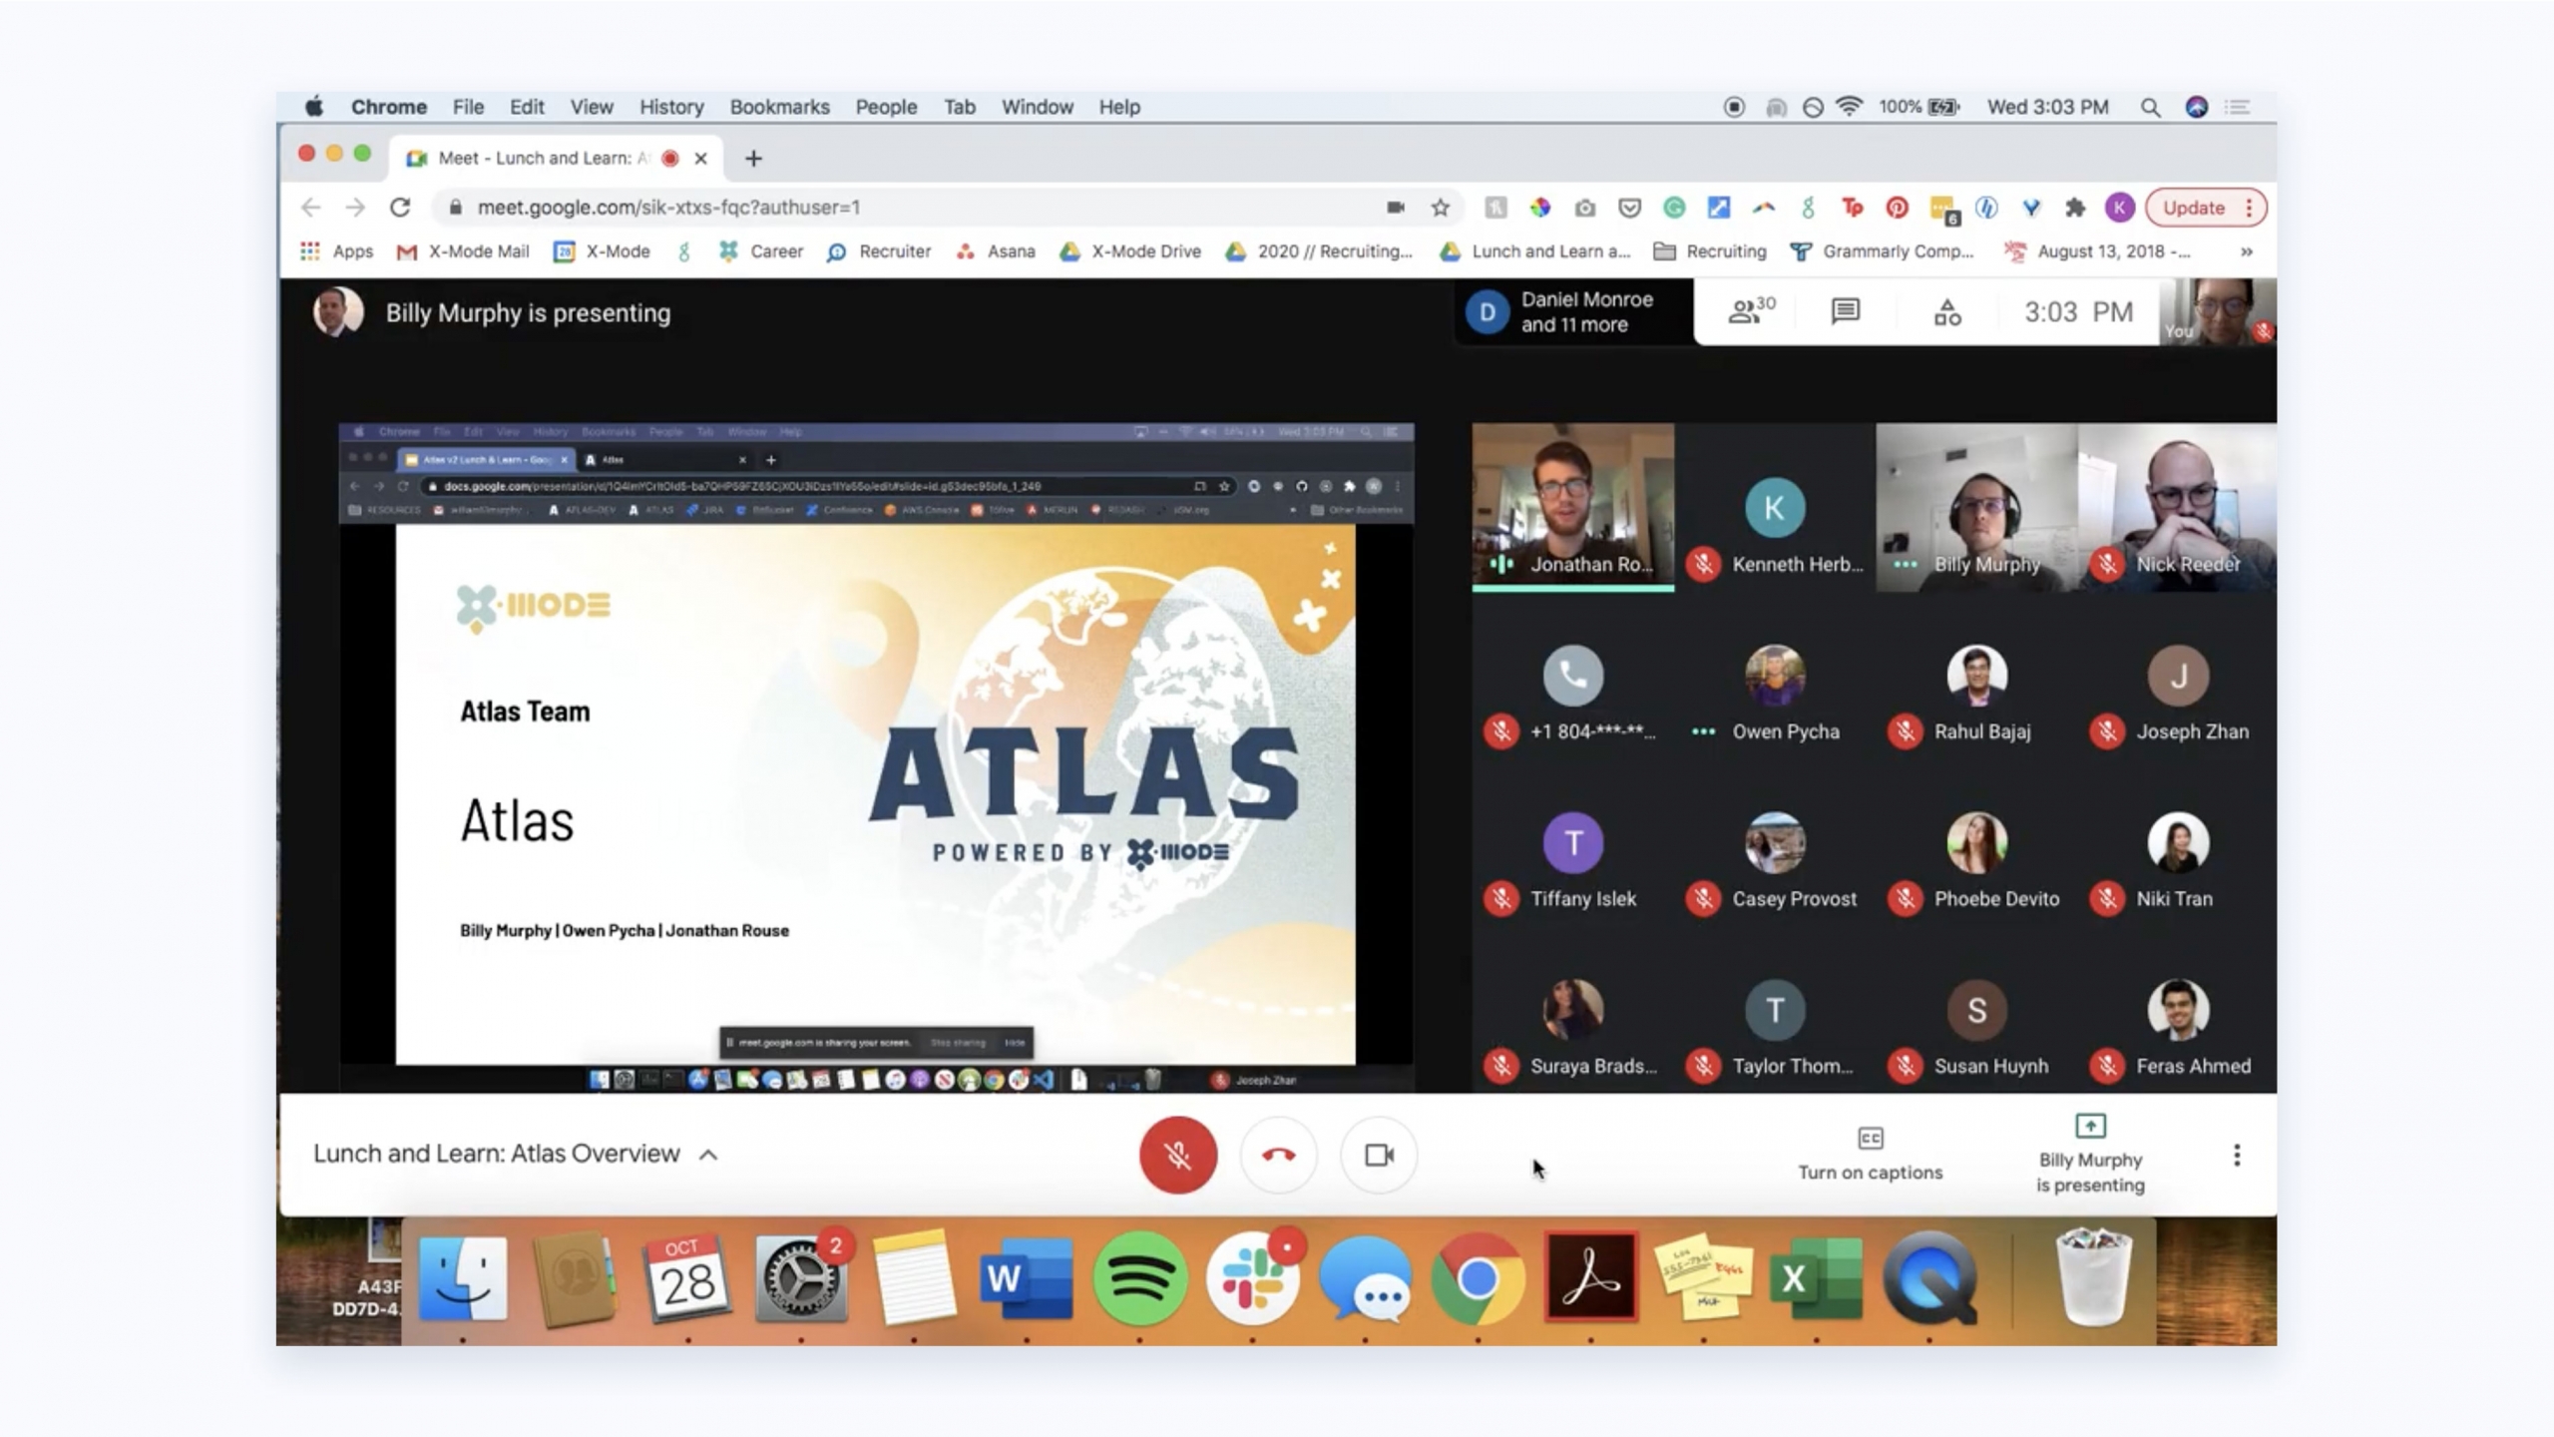Go back to the previous page
The width and height of the screenshot is (2554, 1437).
(x=311, y=208)
